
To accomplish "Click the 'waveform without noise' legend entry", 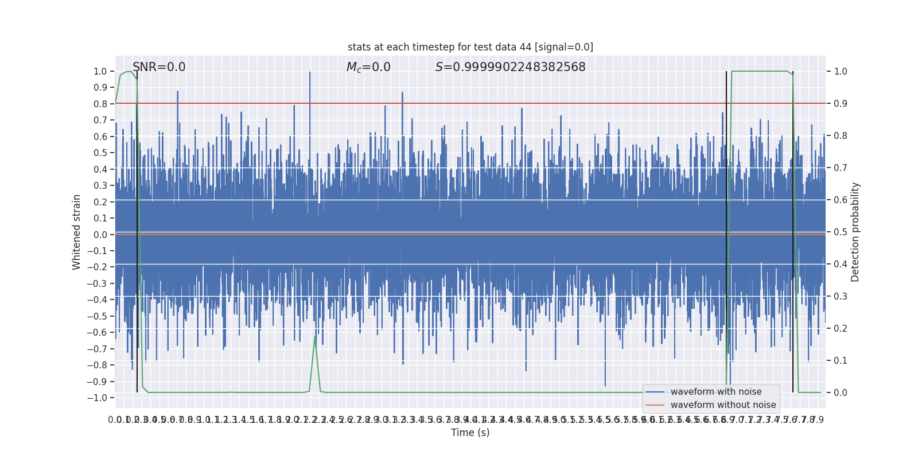I will [x=723, y=405].
